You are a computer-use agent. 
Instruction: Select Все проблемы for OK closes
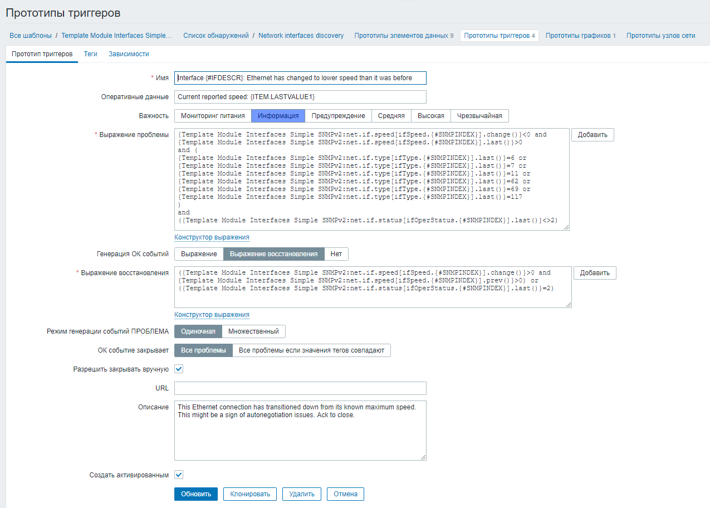203,350
